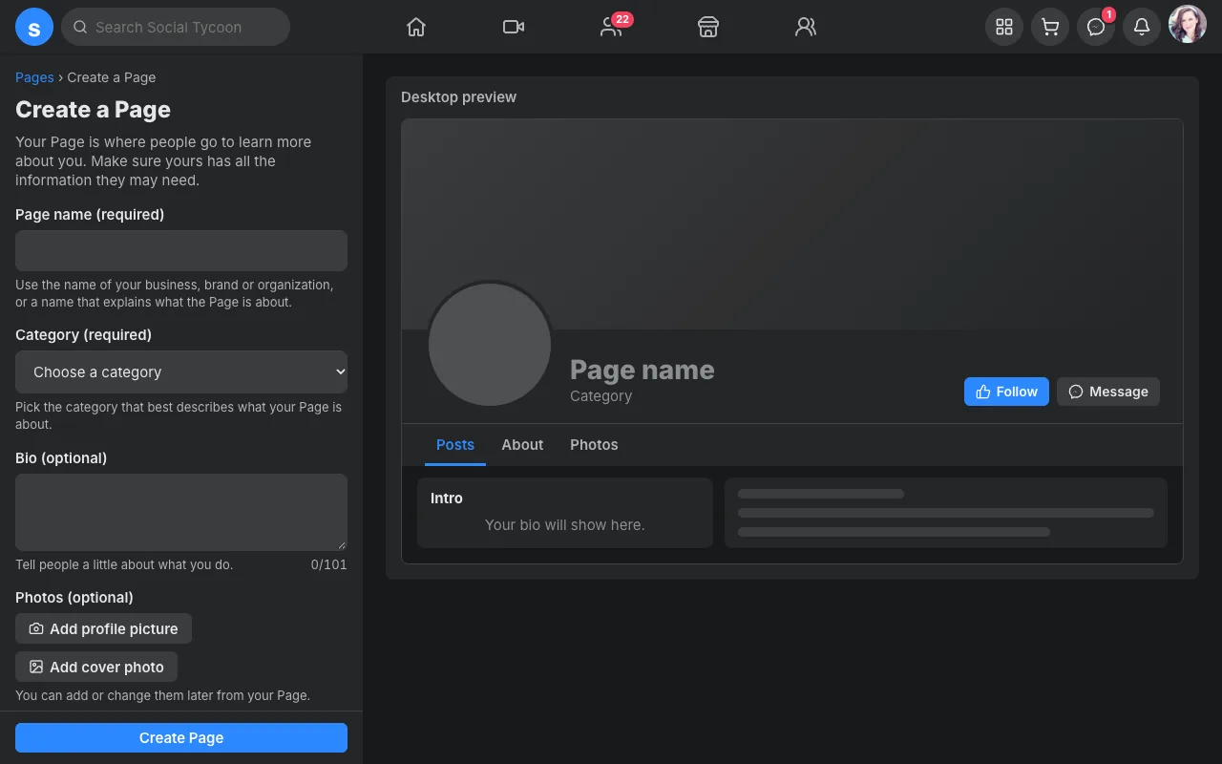Click the Add profile picture button

coord(103,628)
